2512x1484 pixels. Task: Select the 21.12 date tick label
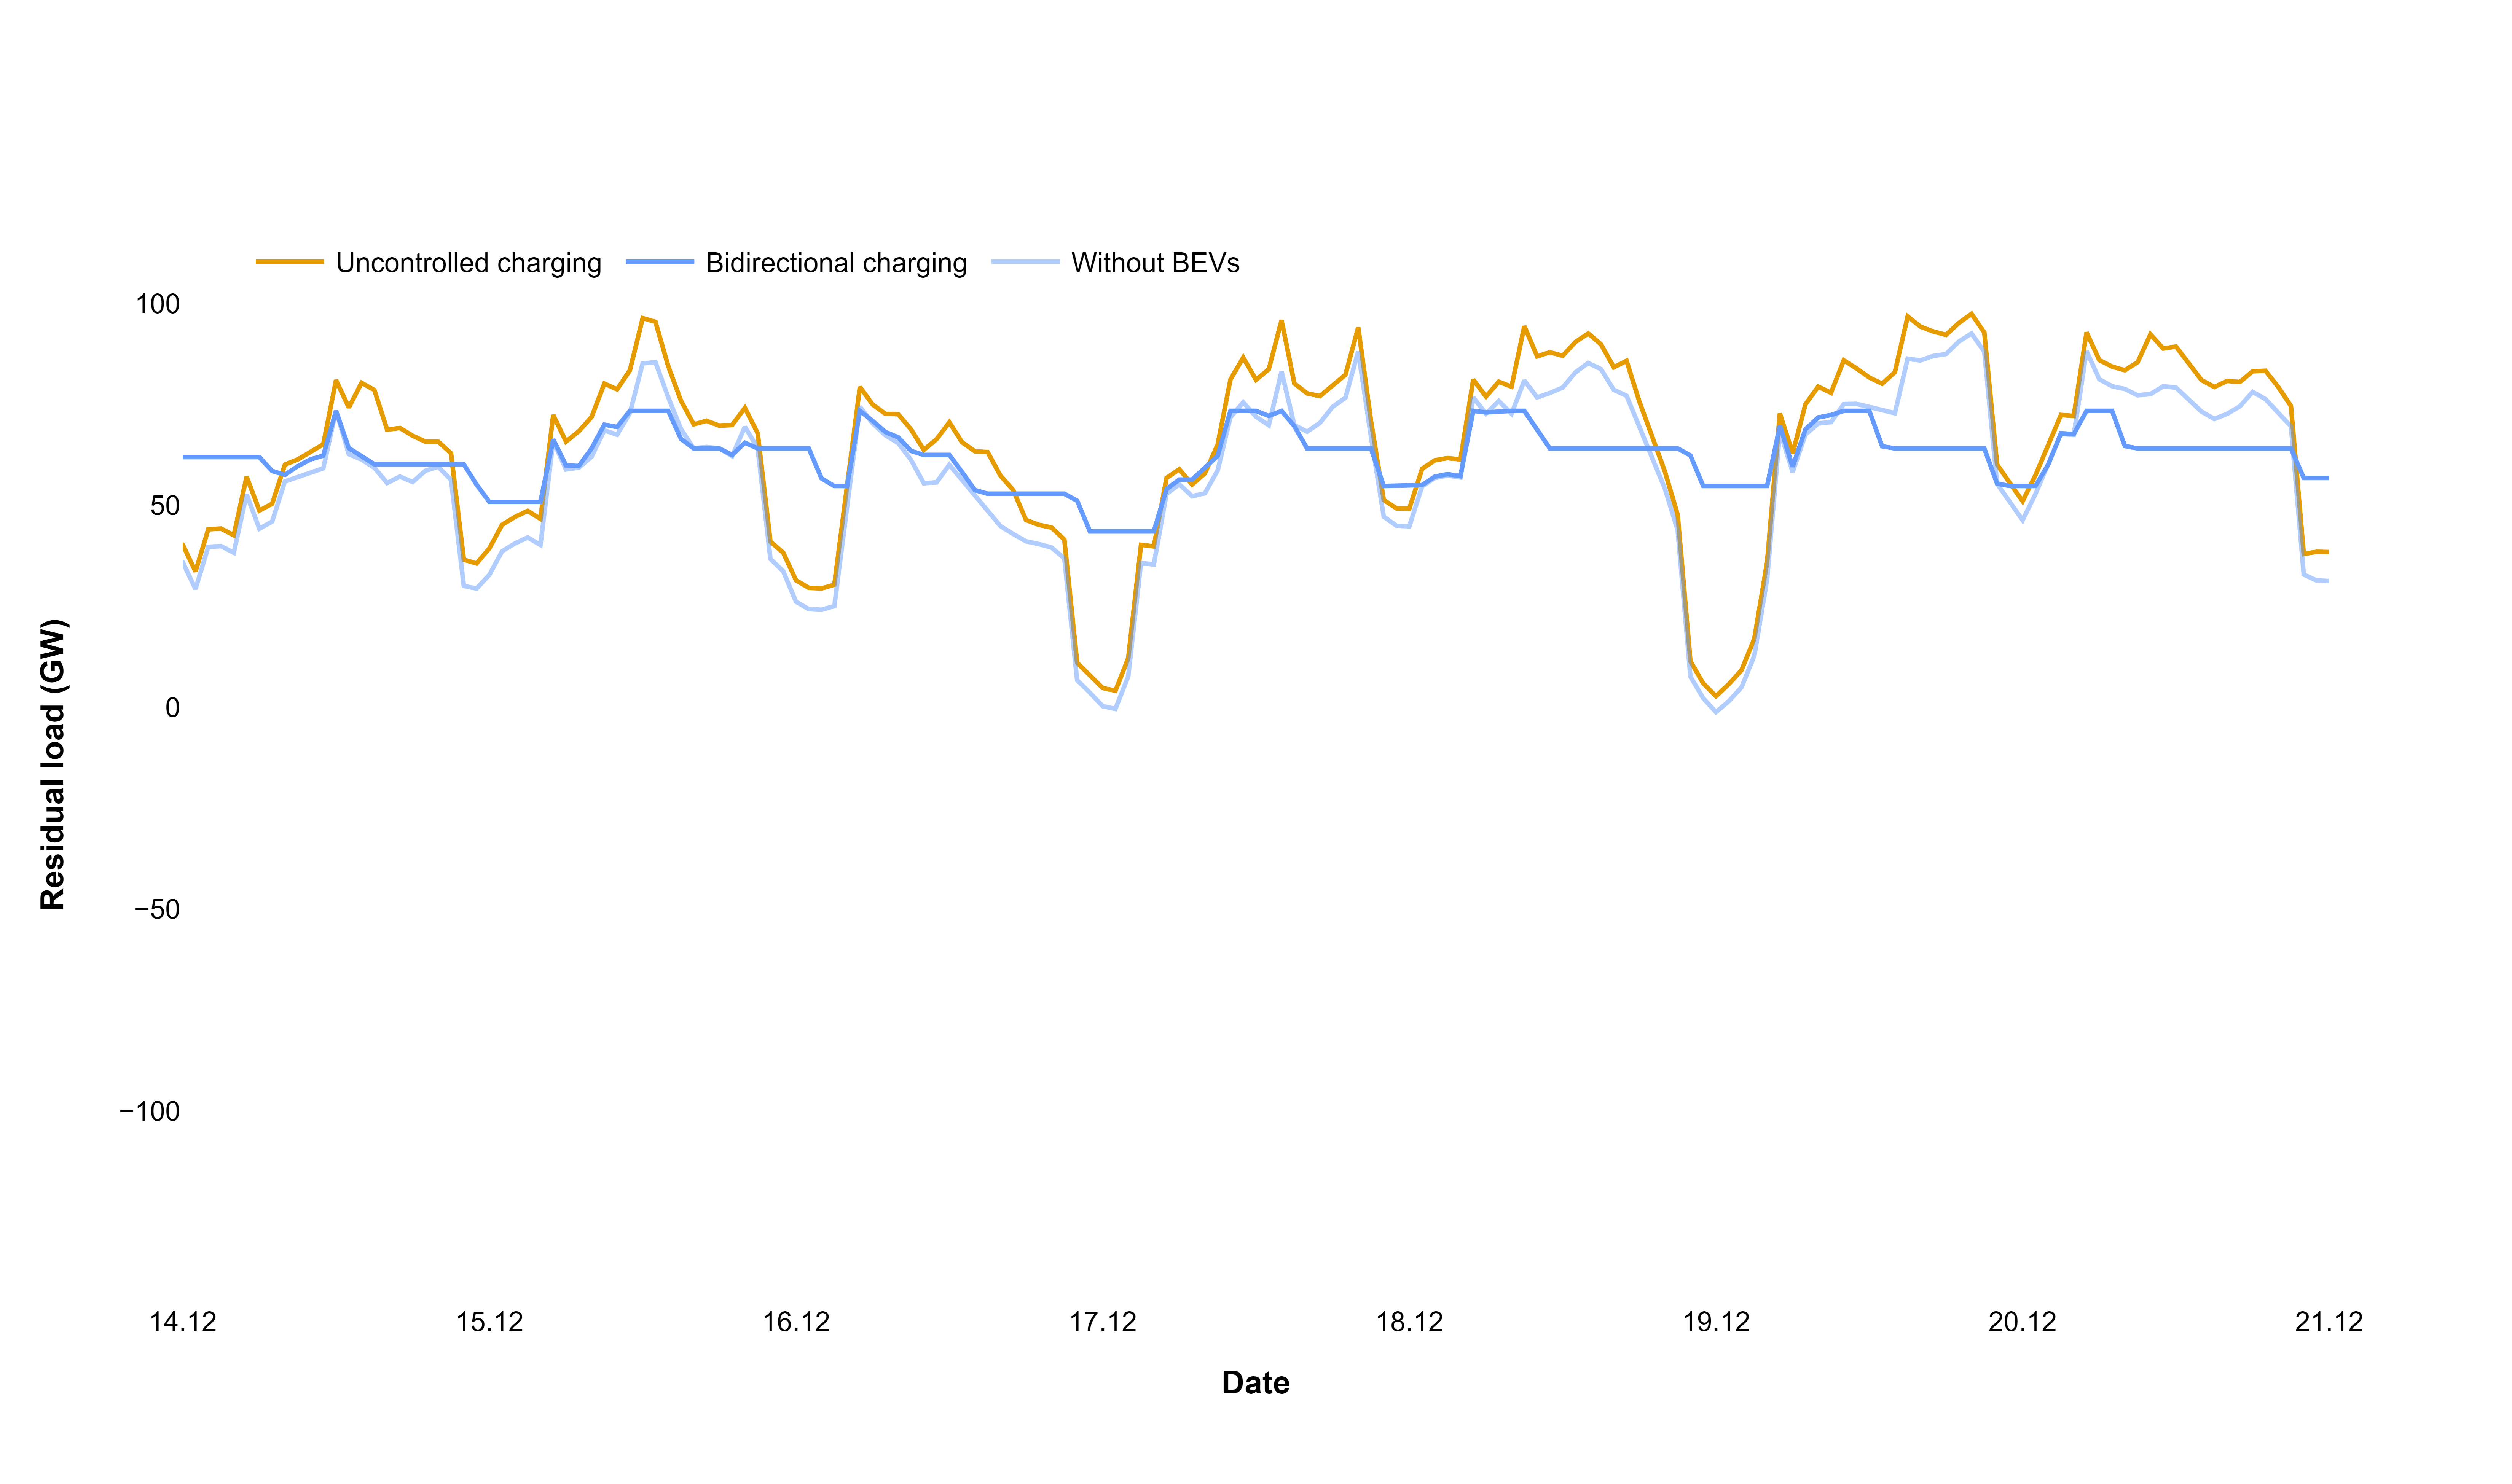pos(2329,1322)
